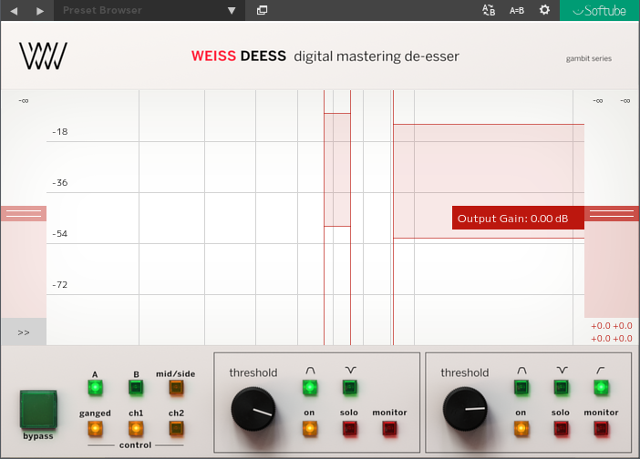The height and width of the screenshot is (459, 640).
Task: Click the Softube logo button
Action: 599,10
